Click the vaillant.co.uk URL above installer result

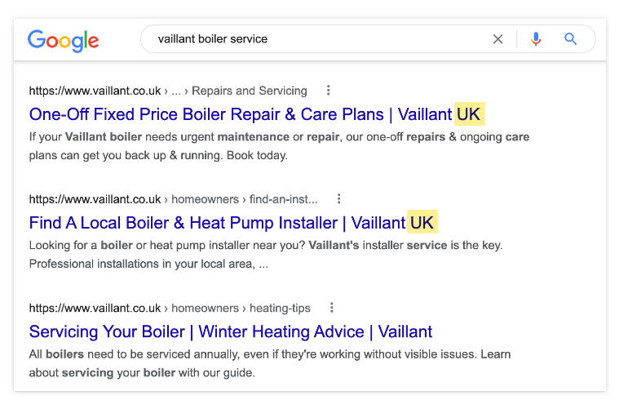click(x=95, y=199)
